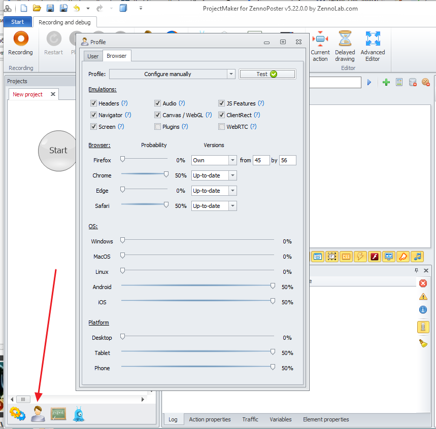The height and width of the screenshot is (429, 436).
Task: Open the Advanced Editor
Action: coord(373,40)
